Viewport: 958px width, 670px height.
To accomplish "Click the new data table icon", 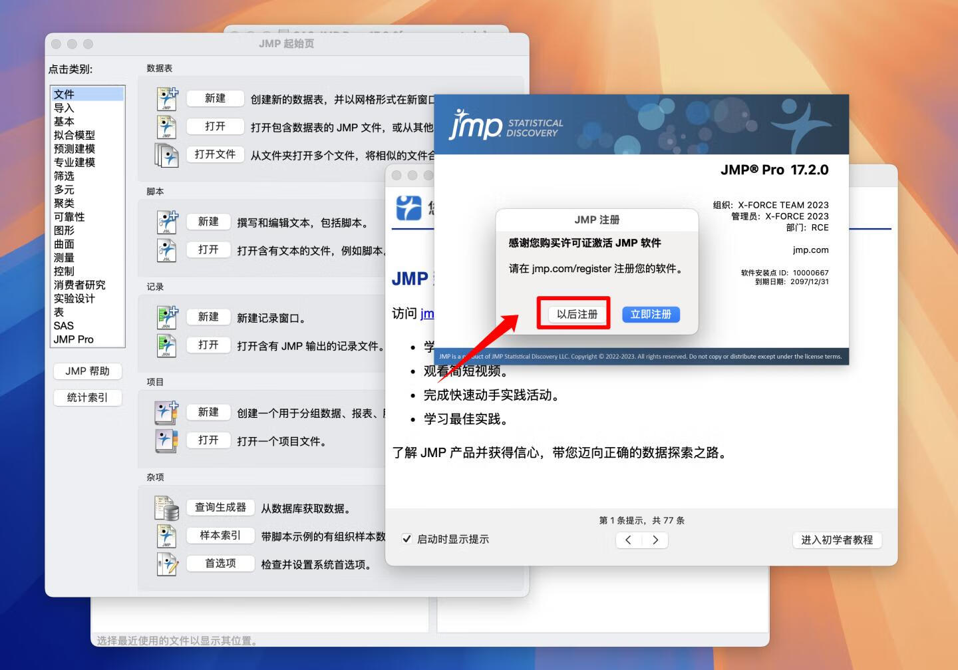I will 167,98.
